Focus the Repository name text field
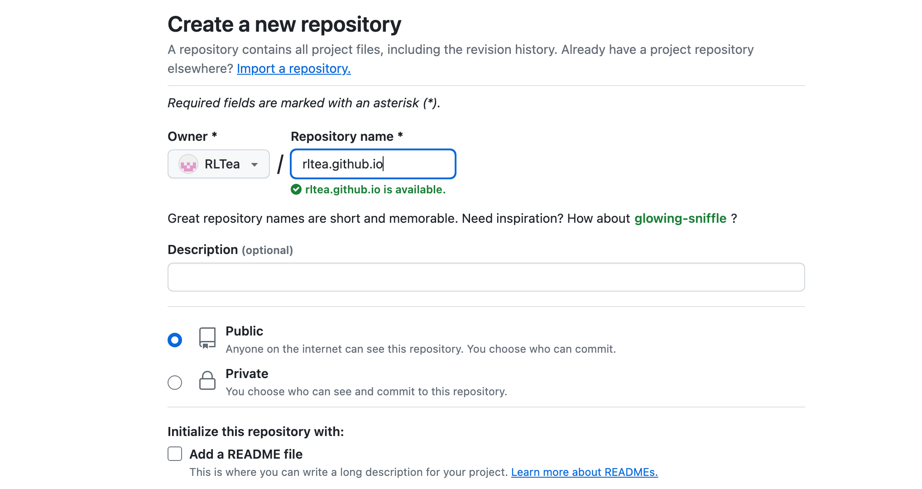Screen dimensions: 922x489 tap(373, 164)
